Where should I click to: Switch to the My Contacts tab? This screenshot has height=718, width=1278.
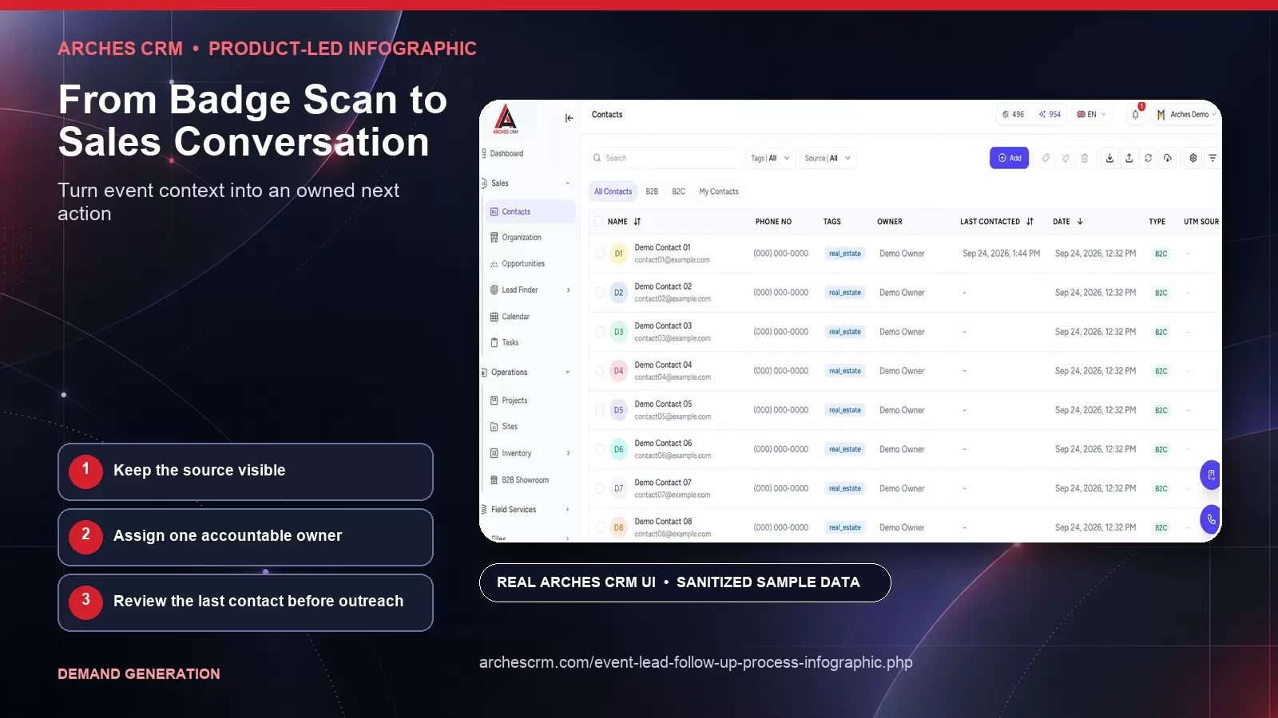pyautogui.click(x=719, y=191)
